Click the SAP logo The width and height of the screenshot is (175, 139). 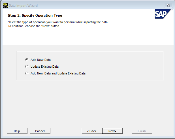163,14
